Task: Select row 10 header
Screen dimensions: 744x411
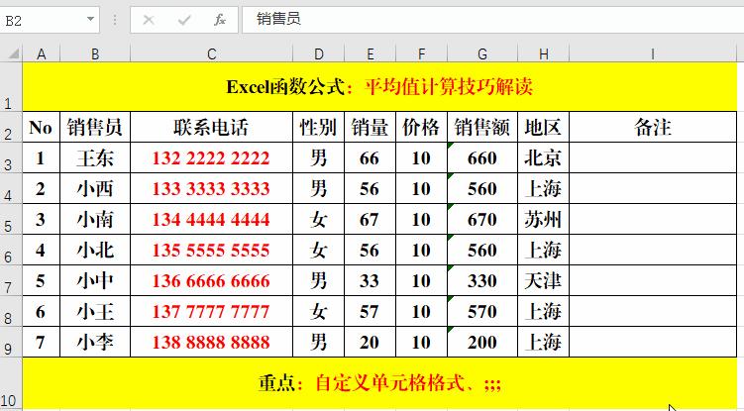Action: (11, 383)
